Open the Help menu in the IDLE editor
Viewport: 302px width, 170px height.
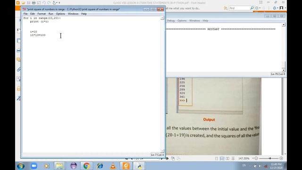click(x=84, y=14)
